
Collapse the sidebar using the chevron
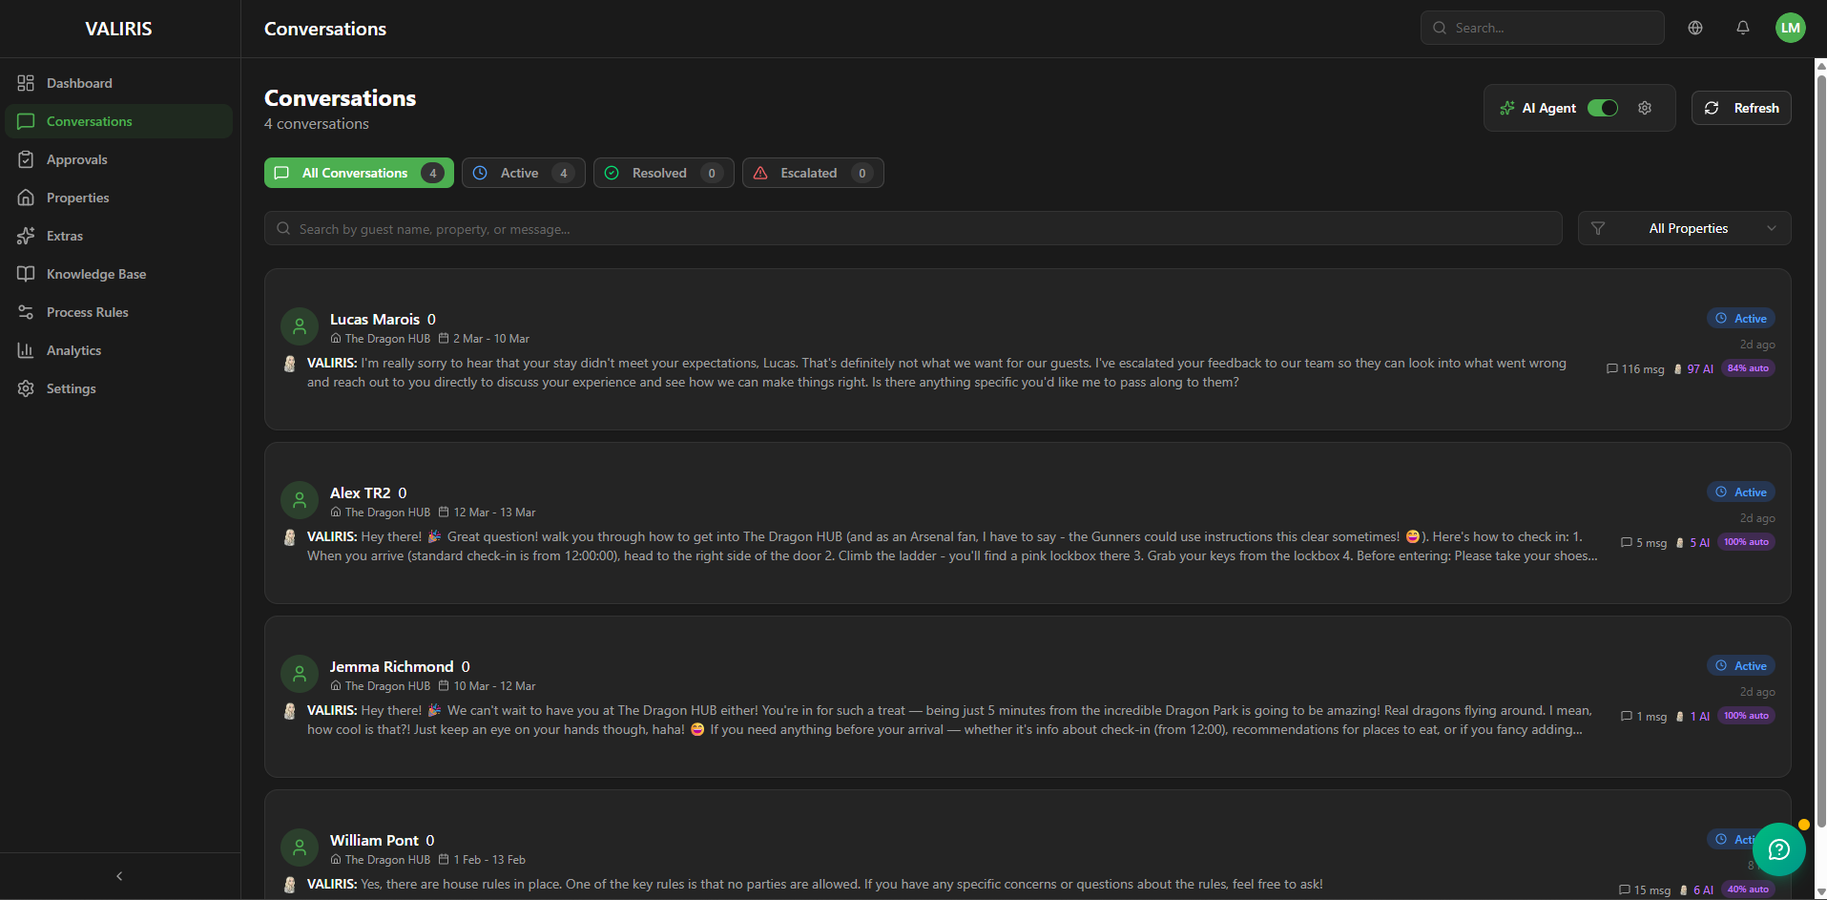coord(118,875)
